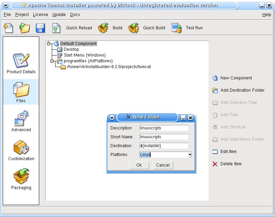Click the Destination input field
This screenshot has height=217, width=275.
tap(164, 146)
